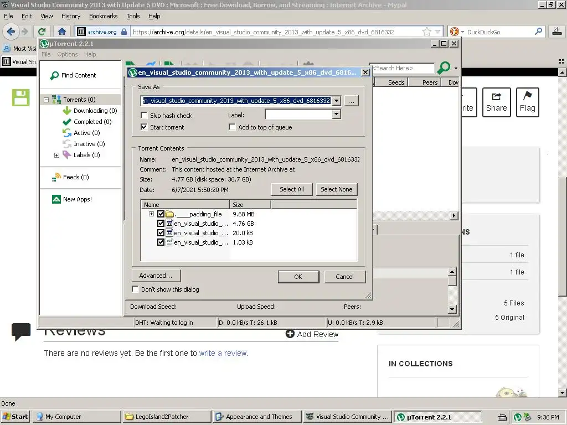Open DuckDuckGo search engine dropdown

(462, 32)
